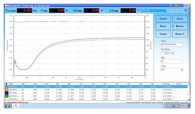Click the Temp input field showing 180
This screenshot has width=195, height=114.
170,70
